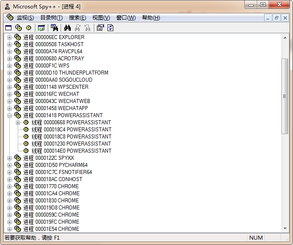The width and height of the screenshot is (293, 245).
Task: Open the 帮助(H) menu
Action: pyautogui.click(x=151, y=18)
